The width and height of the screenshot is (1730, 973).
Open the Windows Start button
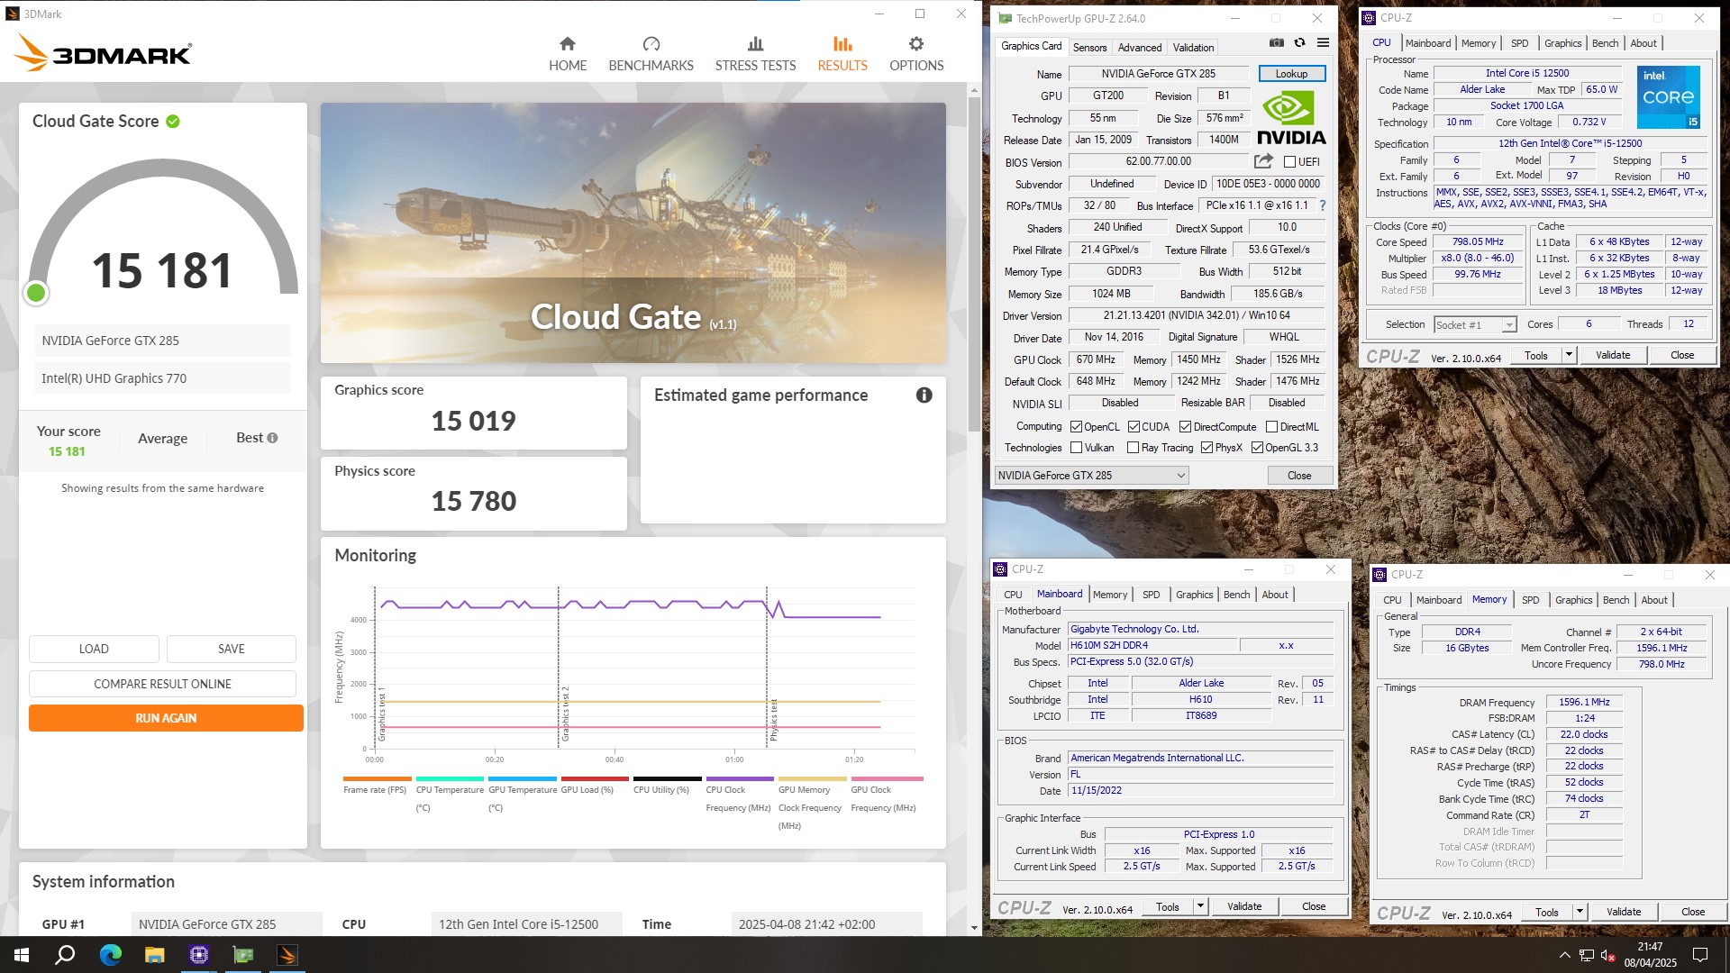[22, 955]
